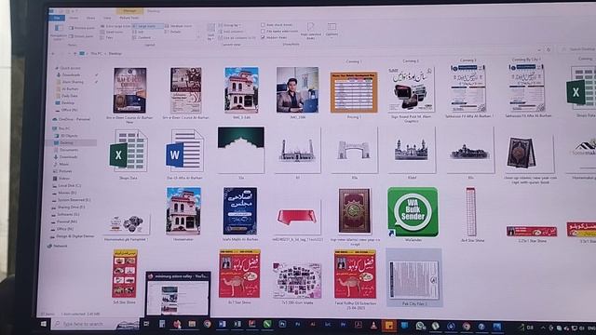Select the Pak City Files item
Screen dimensions: 596x335
pyautogui.click(x=413, y=277)
